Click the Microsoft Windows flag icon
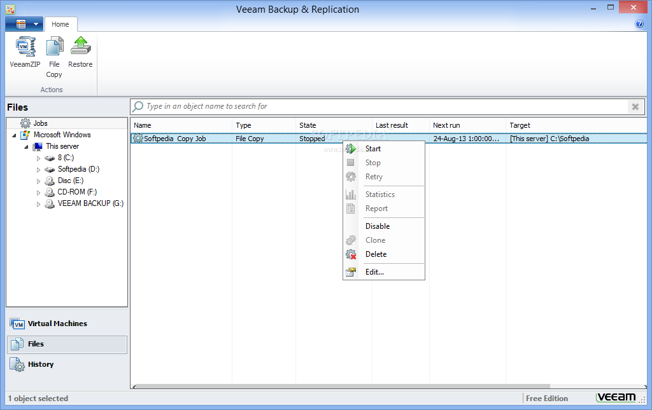The width and height of the screenshot is (652, 410). click(25, 135)
